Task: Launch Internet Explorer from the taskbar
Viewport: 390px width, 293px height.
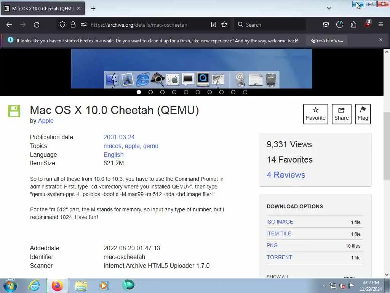Action: (34, 285)
